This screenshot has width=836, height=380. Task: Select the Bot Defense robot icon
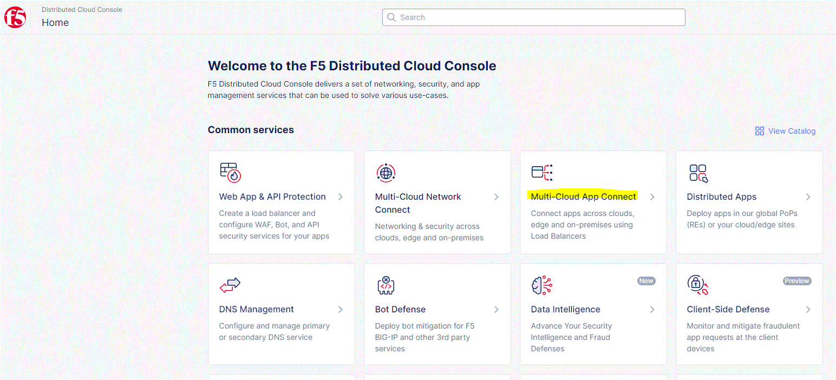(386, 285)
